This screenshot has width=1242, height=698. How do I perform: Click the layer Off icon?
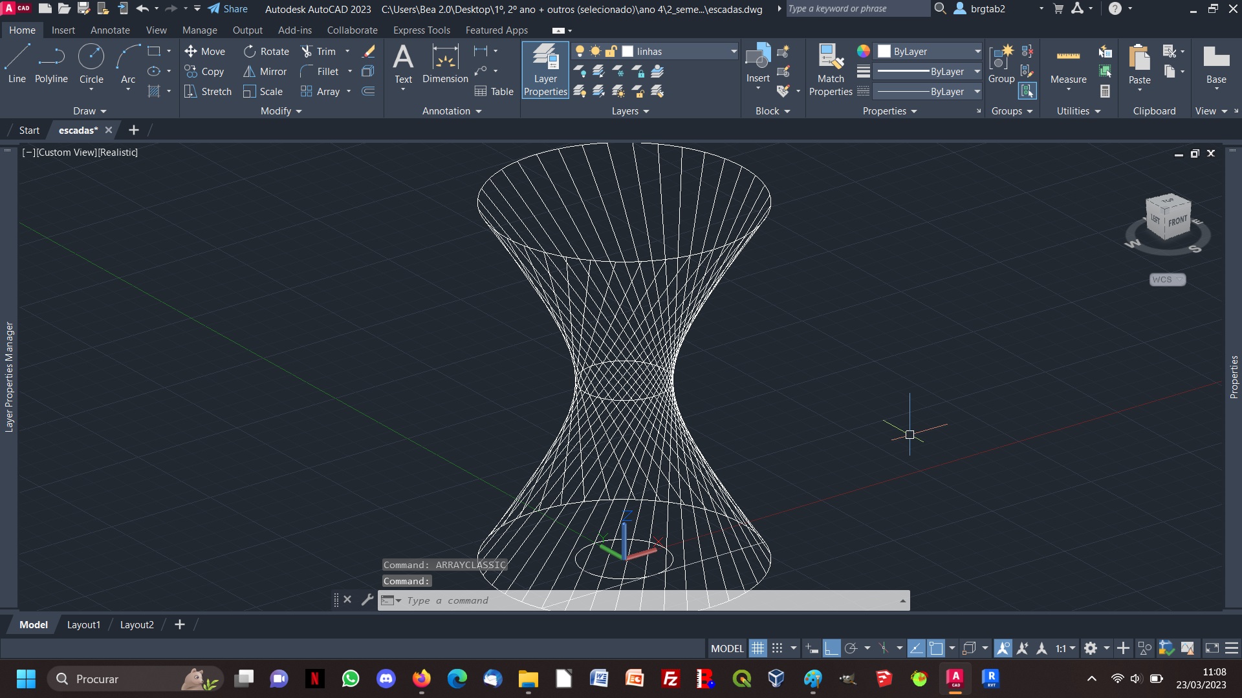(x=580, y=71)
